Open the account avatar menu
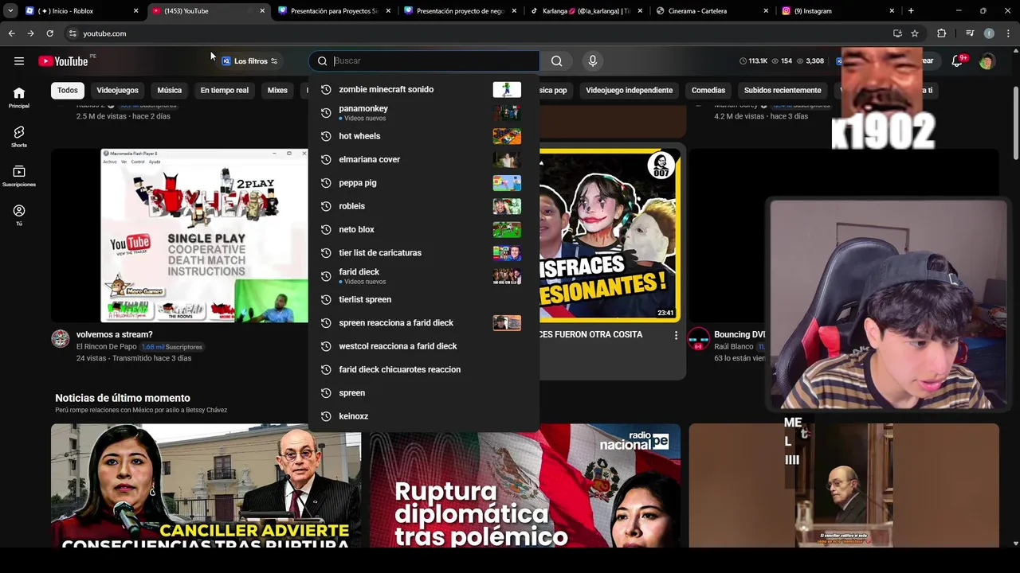 pos(987,61)
